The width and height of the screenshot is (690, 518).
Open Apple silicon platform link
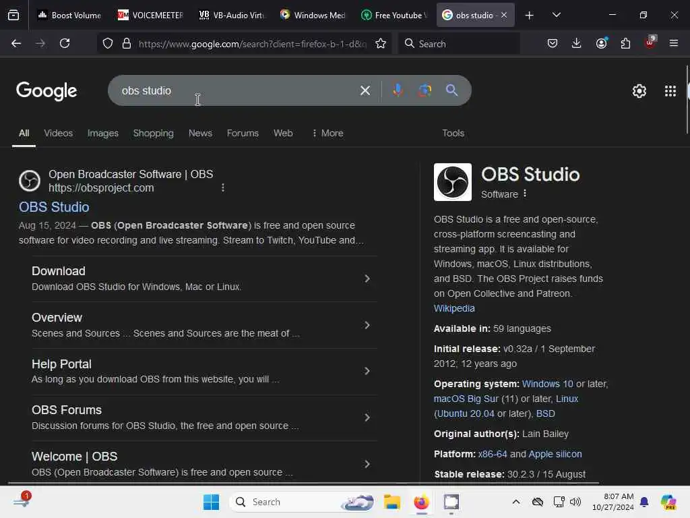[x=555, y=454]
